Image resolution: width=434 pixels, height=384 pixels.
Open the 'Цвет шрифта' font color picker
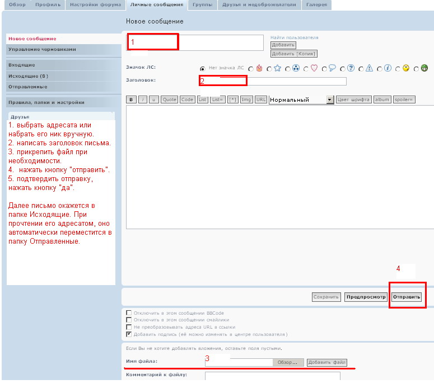[353, 99]
